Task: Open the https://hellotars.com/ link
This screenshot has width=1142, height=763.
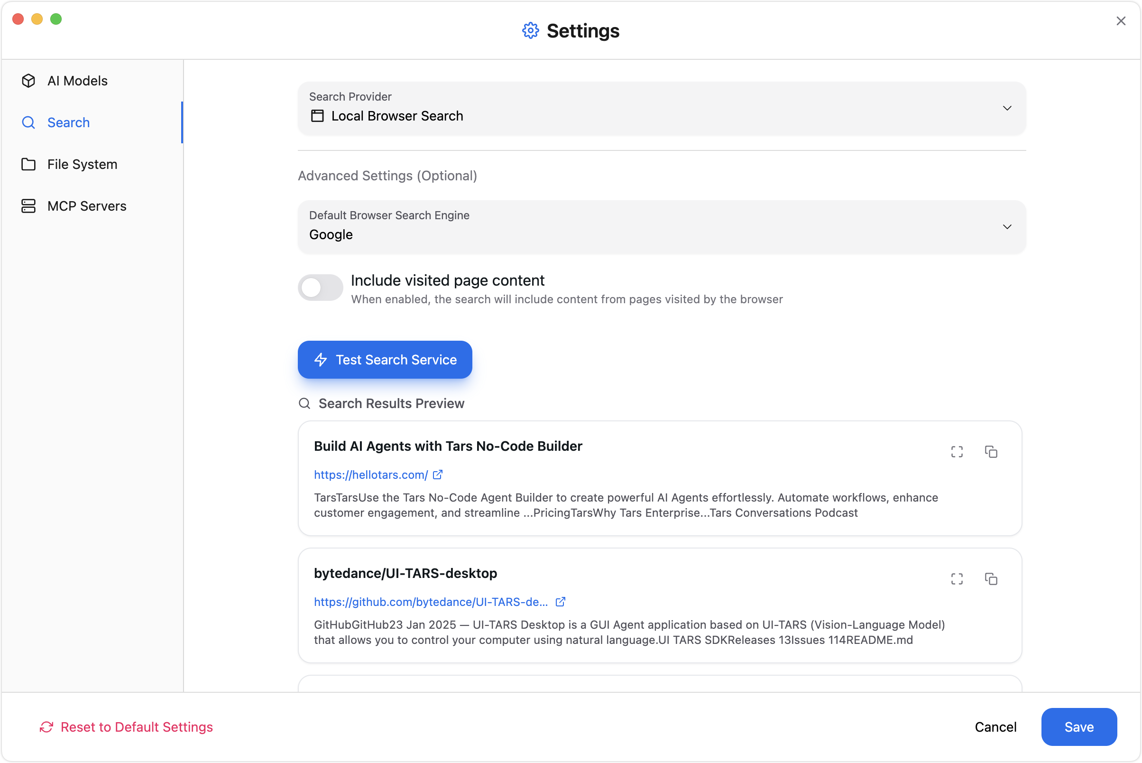Action: click(x=370, y=475)
